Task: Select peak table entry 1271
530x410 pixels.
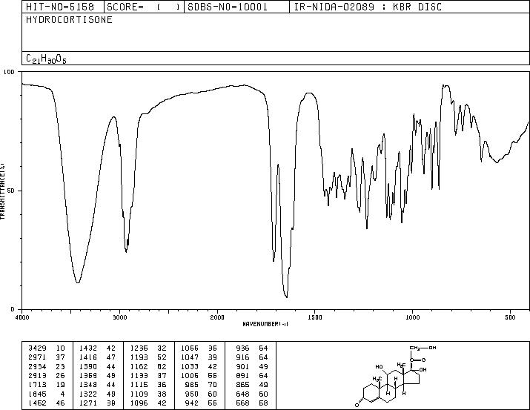Action: coord(88,403)
